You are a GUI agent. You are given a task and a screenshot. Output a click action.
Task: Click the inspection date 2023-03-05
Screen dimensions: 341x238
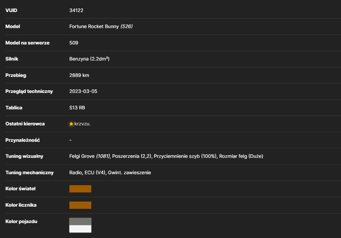(83, 91)
